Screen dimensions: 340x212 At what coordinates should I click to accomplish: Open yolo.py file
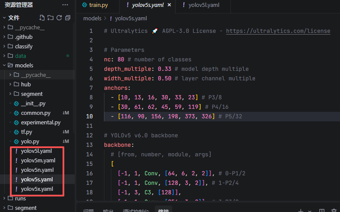click(30, 142)
